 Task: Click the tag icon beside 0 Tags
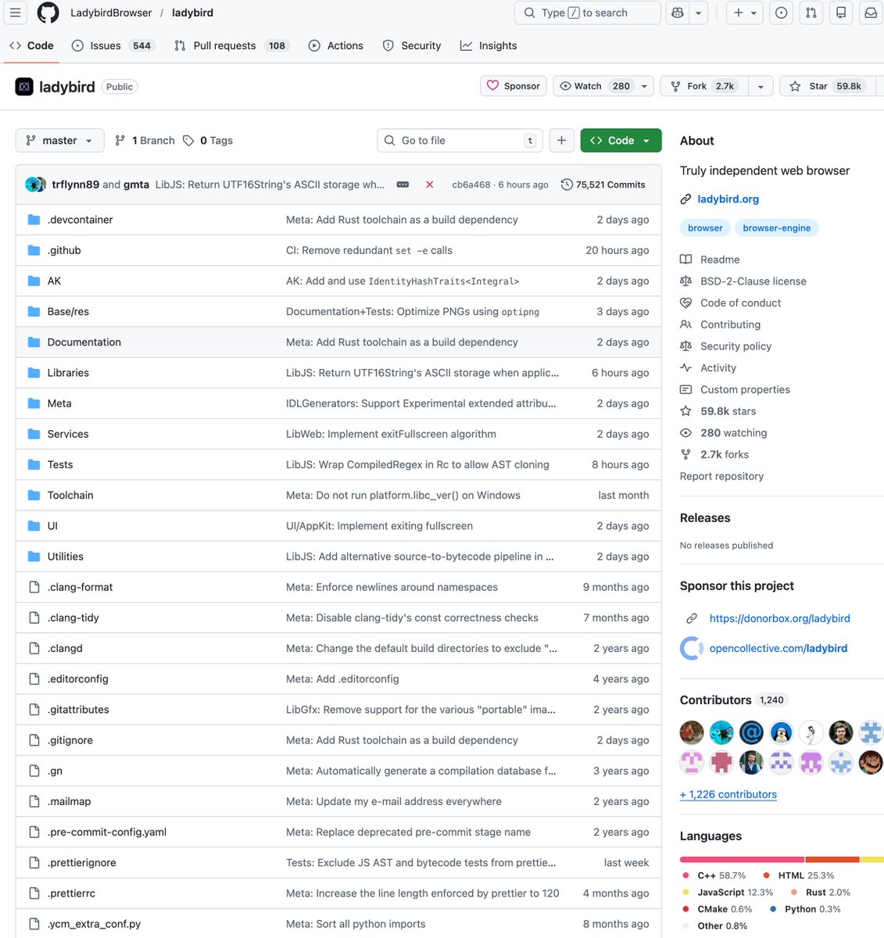188,141
